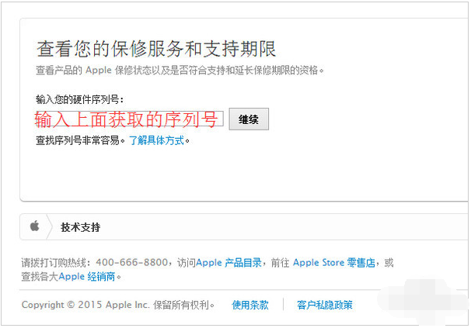Click the 400-666-8800 hotline number
This screenshot has height=328, width=471.
click(x=131, y=263)
